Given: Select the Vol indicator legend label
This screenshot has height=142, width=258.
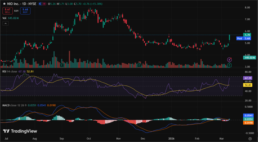Looking at the screenshot, I should (4, 18).
